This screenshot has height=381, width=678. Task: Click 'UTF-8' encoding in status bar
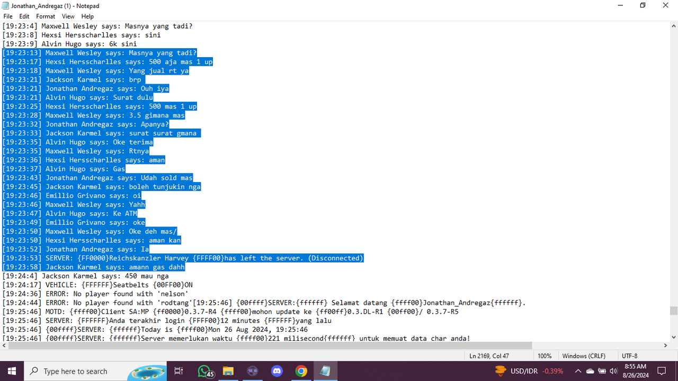[630, 356]
